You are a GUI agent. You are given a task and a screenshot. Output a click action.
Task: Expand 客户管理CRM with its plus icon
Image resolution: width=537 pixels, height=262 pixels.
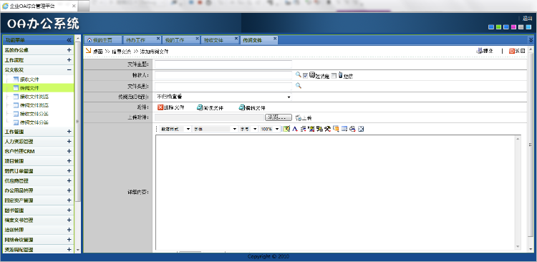coord(69,151)
